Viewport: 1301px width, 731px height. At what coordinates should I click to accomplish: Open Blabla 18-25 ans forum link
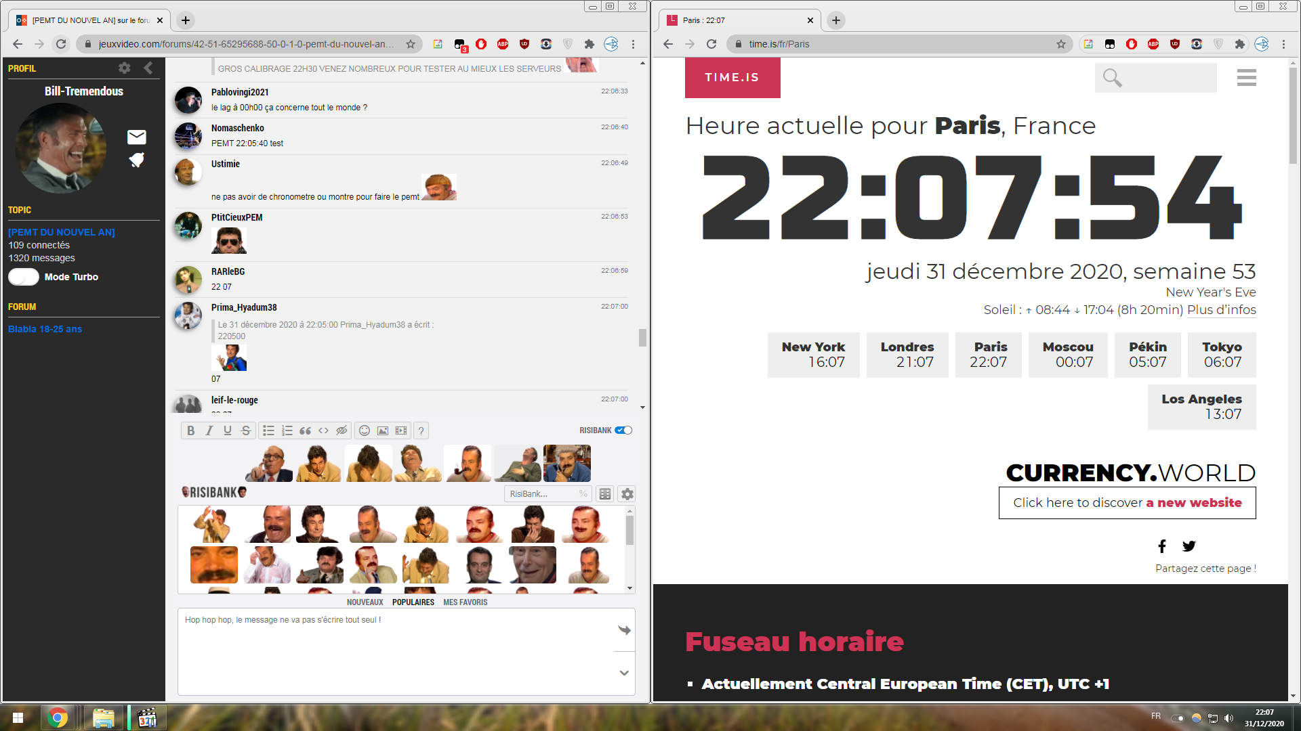tap(45, 329)
